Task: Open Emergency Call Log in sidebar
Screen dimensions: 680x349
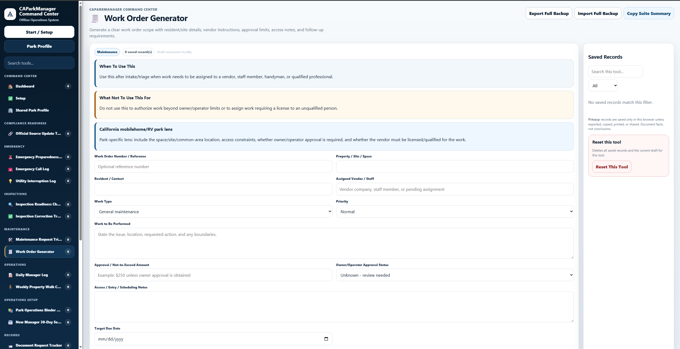Action: pos(39,169)
